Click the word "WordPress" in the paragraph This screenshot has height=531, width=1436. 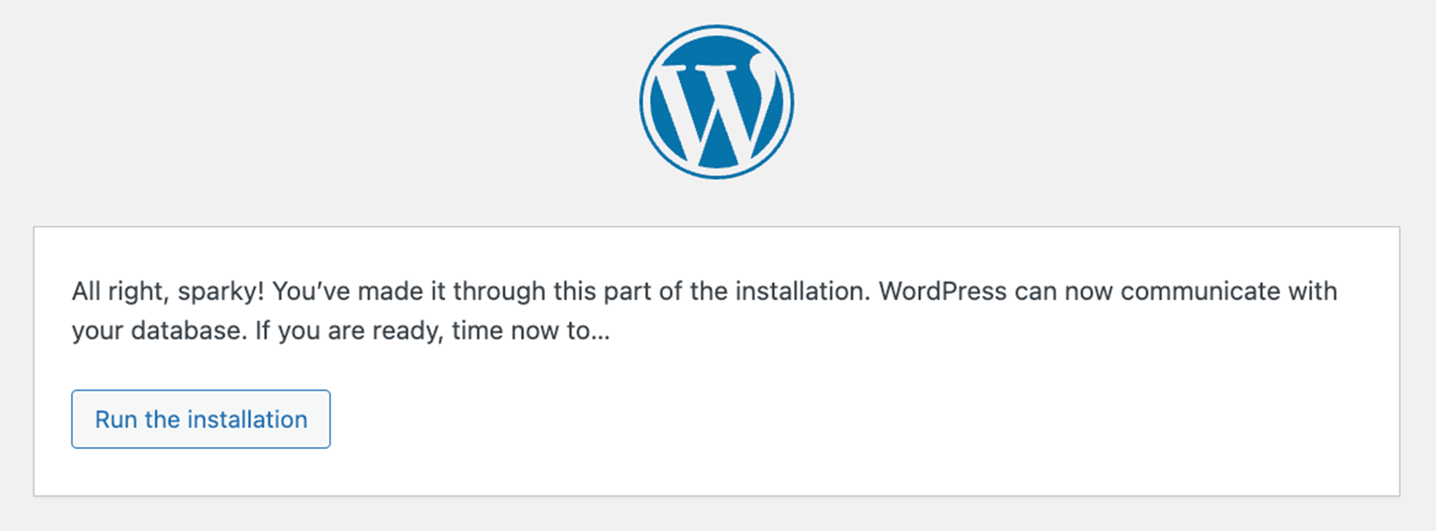[942, 292]
